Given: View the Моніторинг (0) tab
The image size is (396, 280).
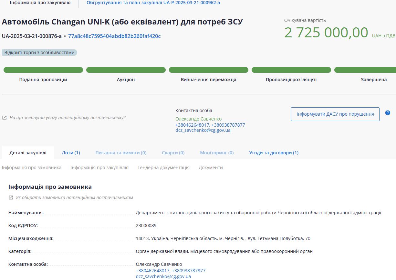Looking at the screenshot, I should [x=217, y=153].
